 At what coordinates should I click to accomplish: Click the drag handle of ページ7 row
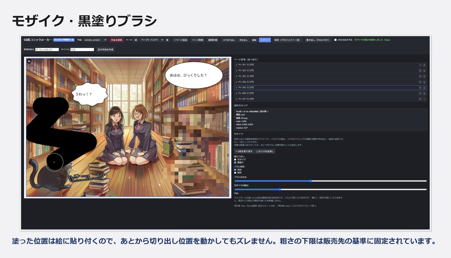pos(237,99)
